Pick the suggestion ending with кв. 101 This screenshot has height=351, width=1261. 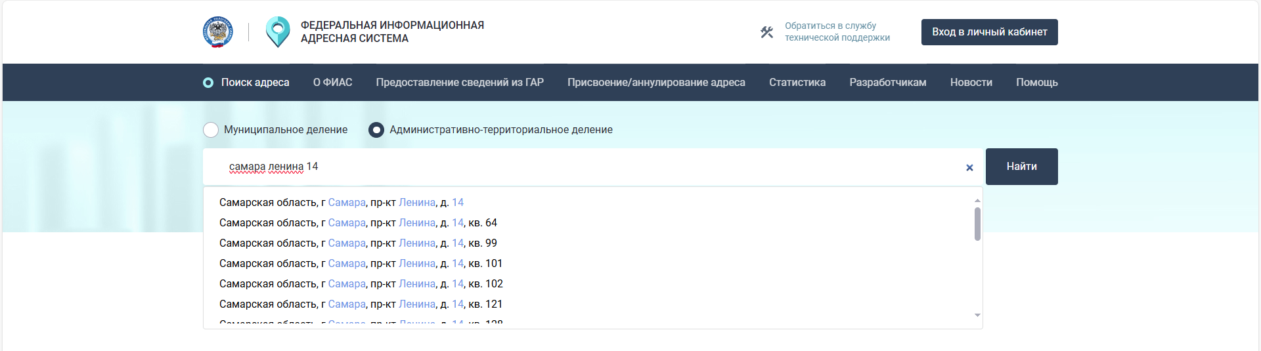pyautogui.click(x=361, y=264)
